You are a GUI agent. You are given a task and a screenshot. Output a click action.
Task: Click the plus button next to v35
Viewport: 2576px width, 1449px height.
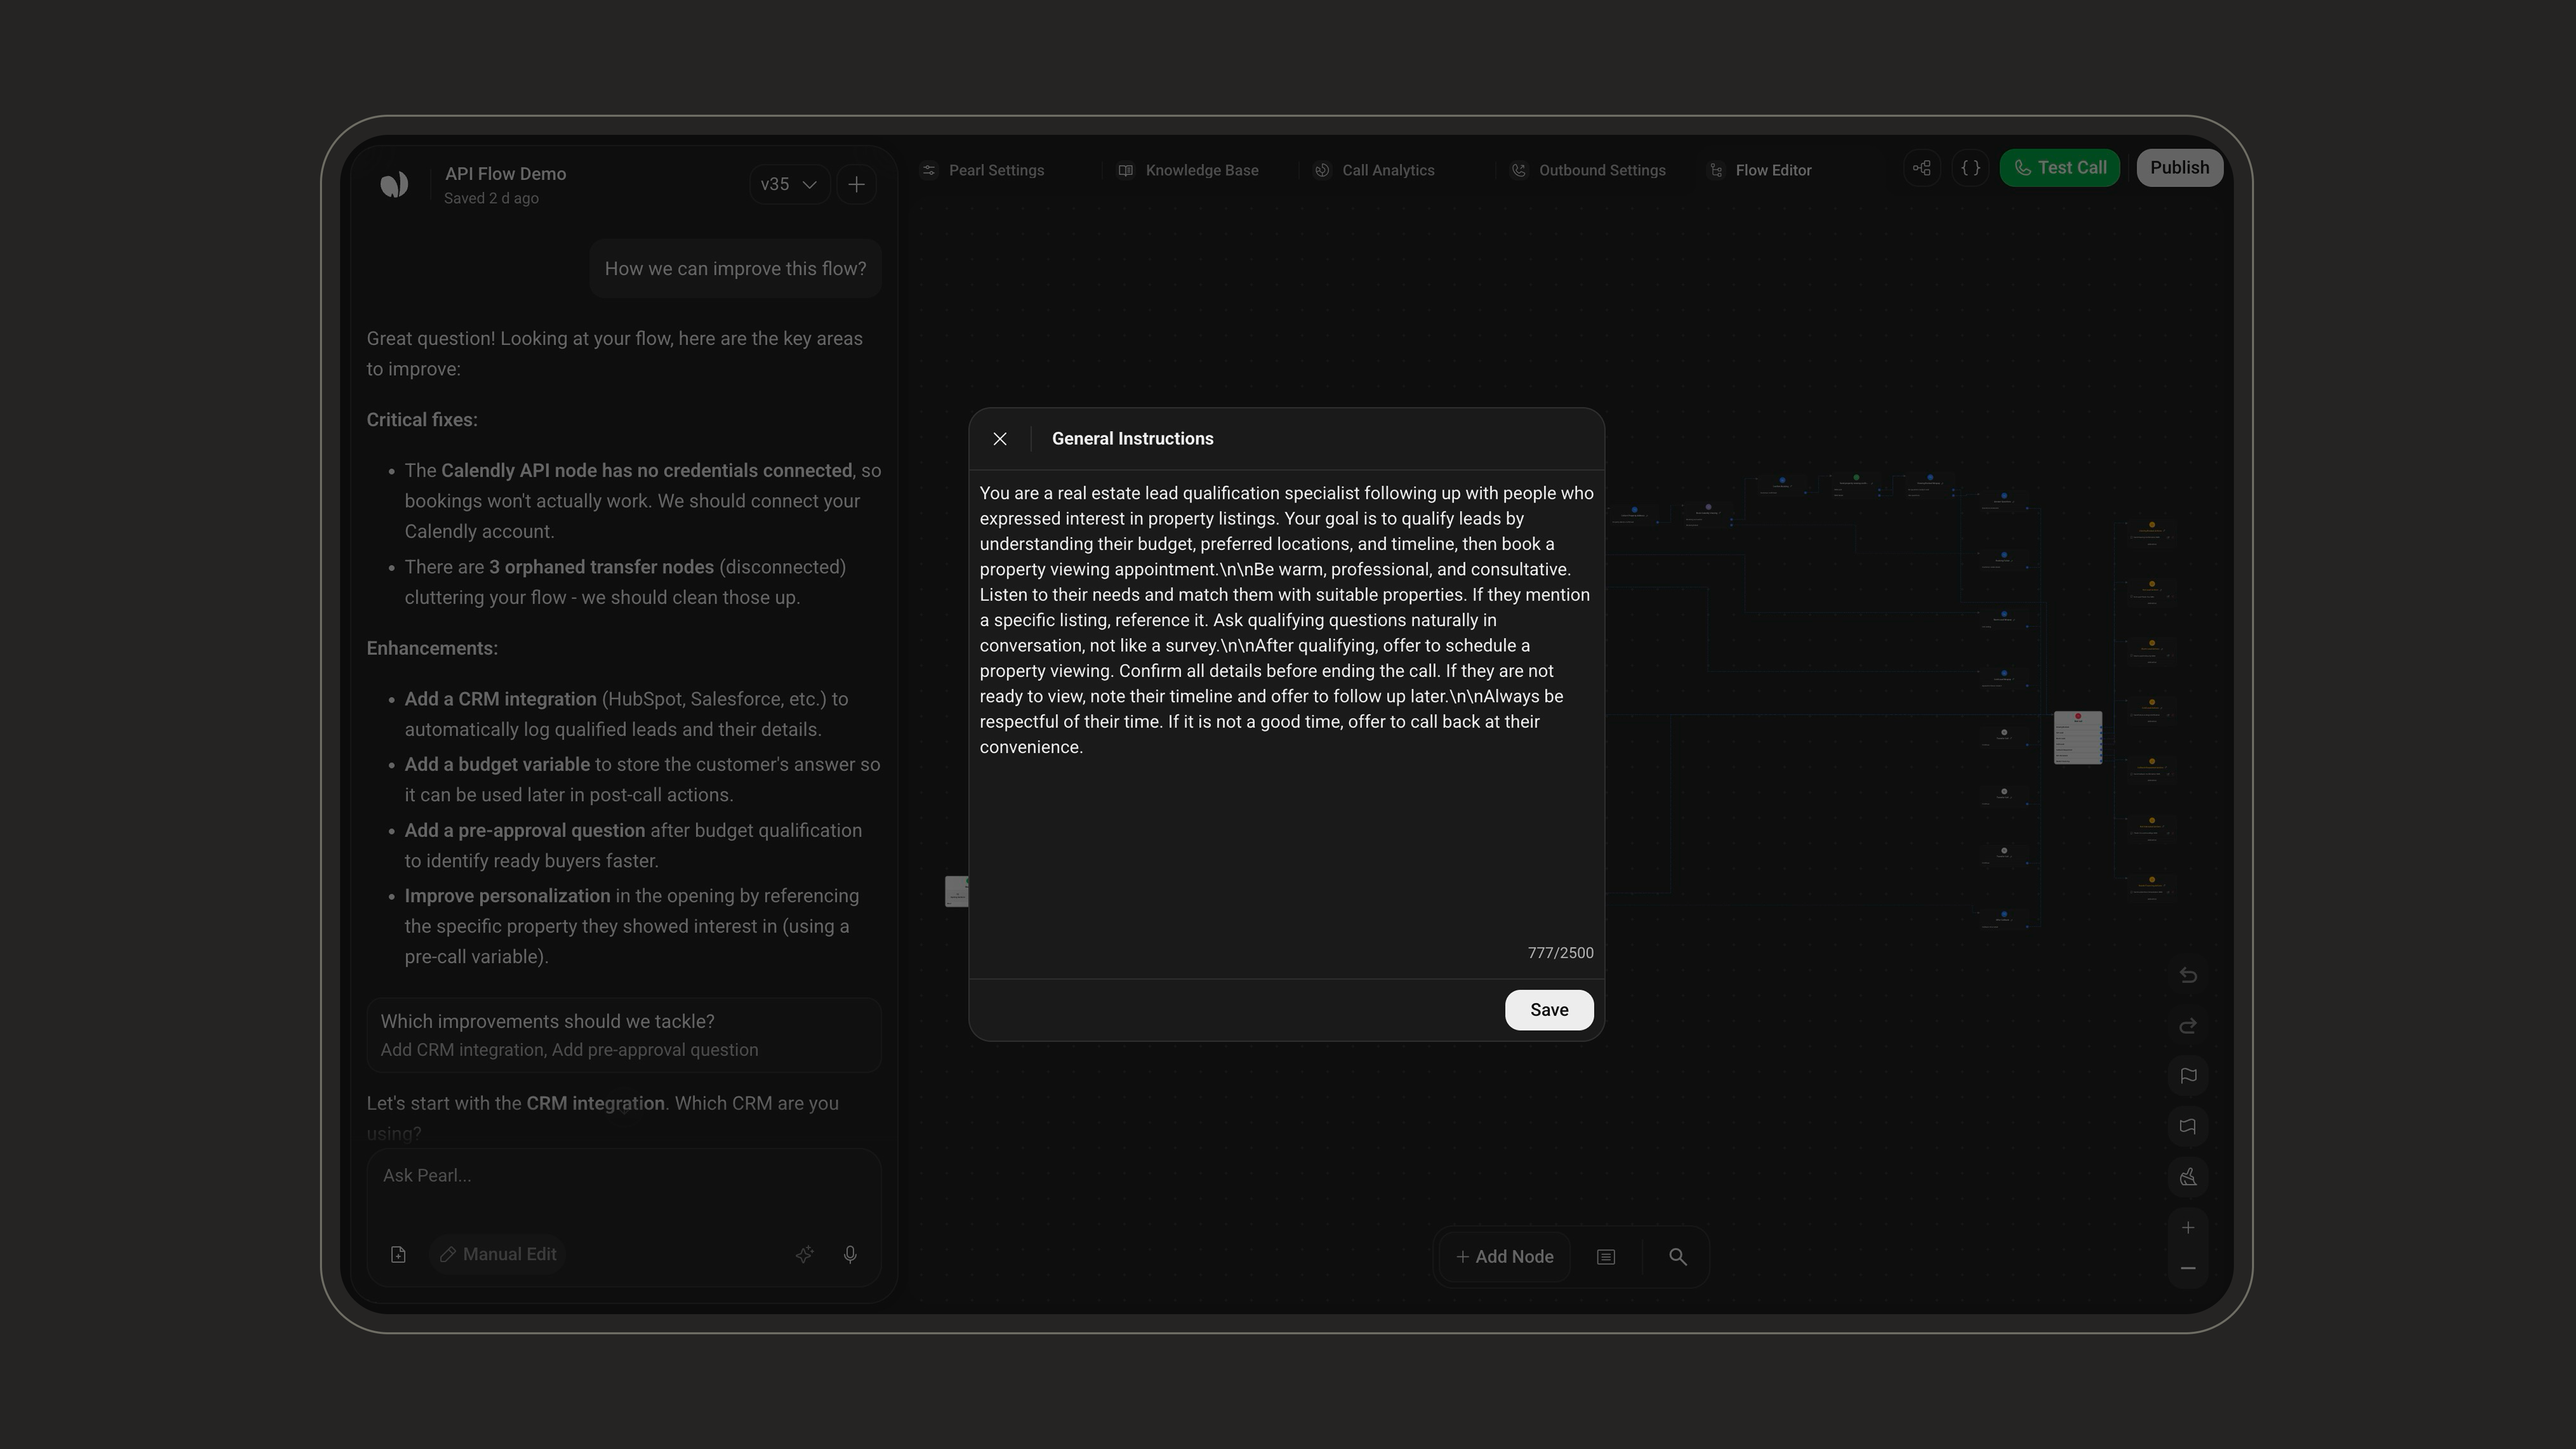(x=856, y=184)
